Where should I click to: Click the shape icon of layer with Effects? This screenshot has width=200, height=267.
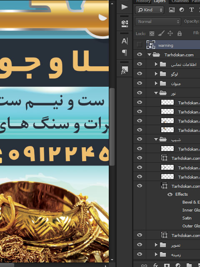tap(164, 186)
